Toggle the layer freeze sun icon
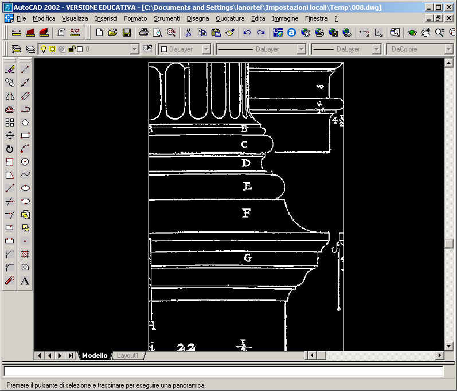Screen dimensions: 457x391 (x=52, y=50)
